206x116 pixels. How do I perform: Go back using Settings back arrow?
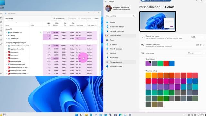tap(106, 1)
